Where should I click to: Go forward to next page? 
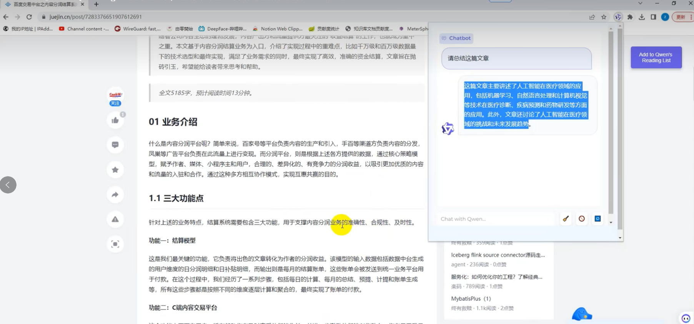click(17, 17)
